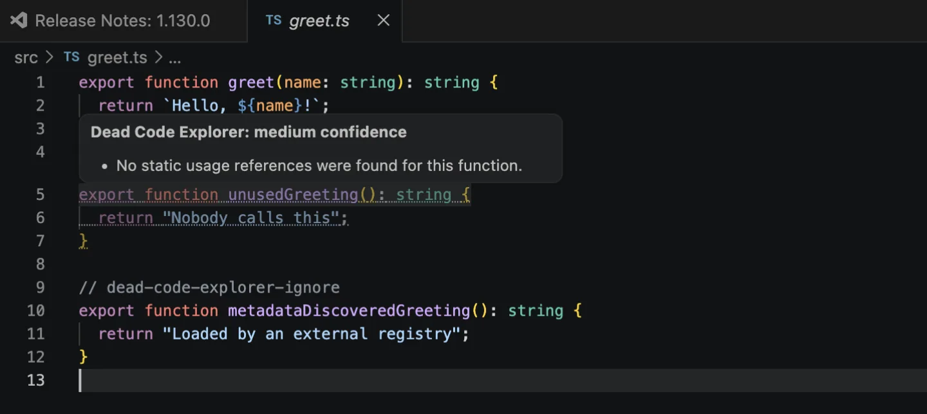Click the TS icon in the breadcrumb
The width and height of the screenshot is (927, 414).
click(71, 57)
